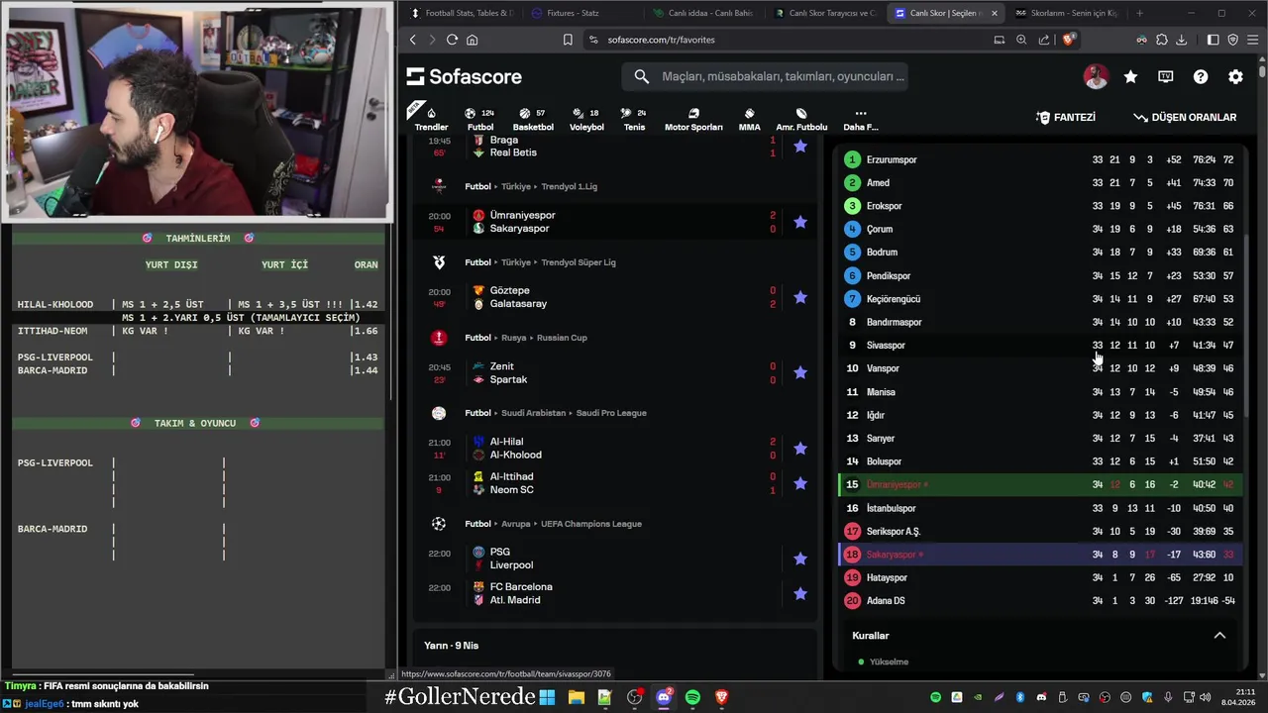Open the DÜŞEN ORANLAR link

pos(1185,117)
